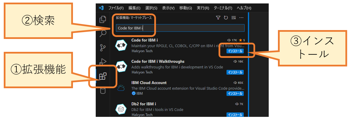Open the Explorer view in activity bar

pyautogui.click(x=103, y=19)
